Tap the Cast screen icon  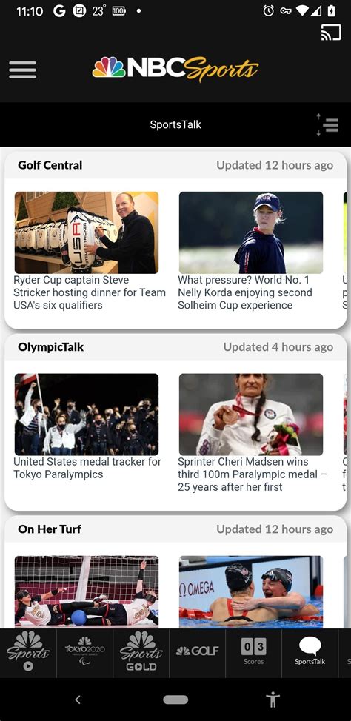point(331,33)
